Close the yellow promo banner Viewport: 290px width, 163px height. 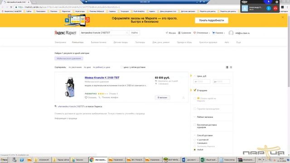click(283, 17)
